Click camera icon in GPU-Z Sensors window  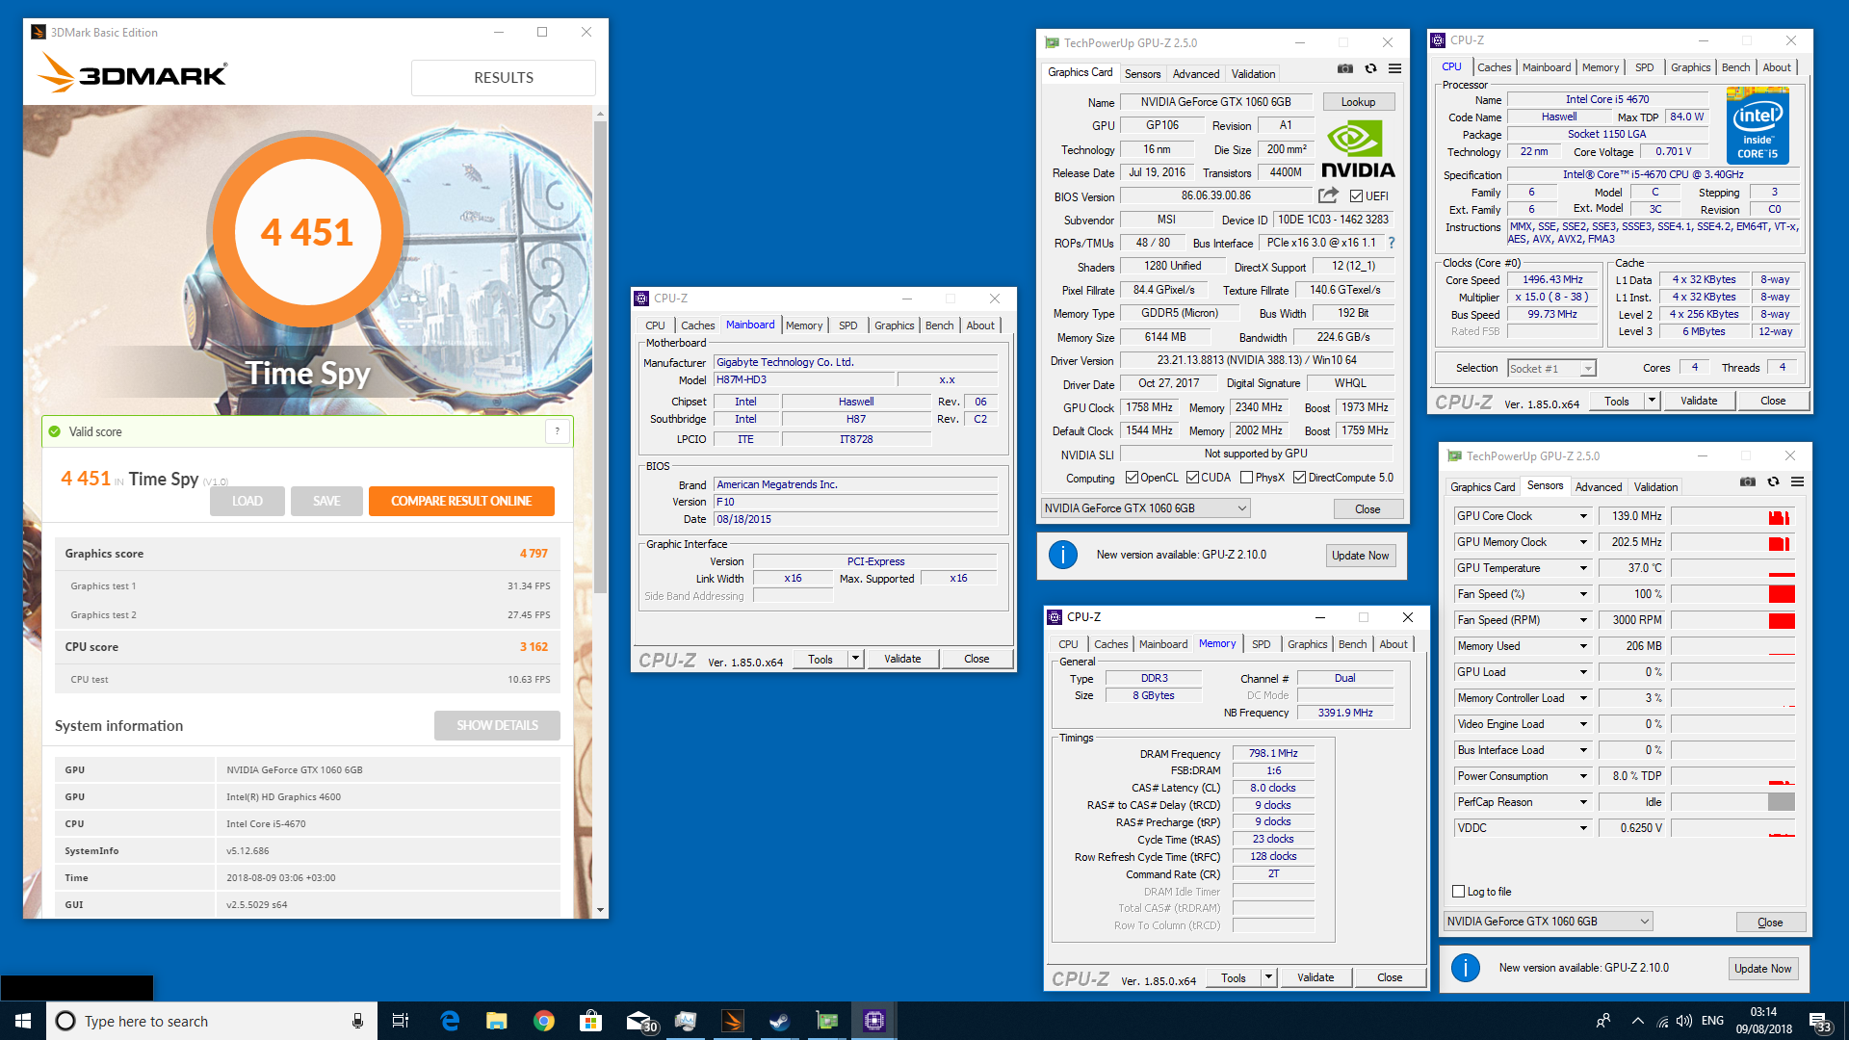1748,481
